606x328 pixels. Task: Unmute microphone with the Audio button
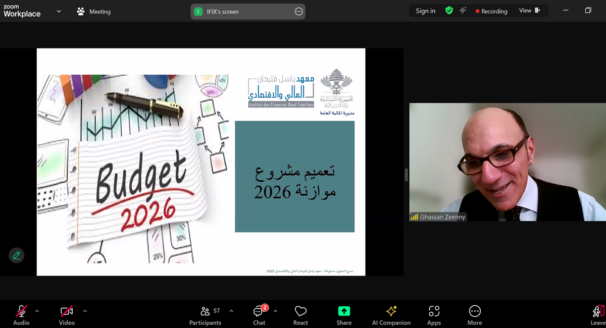pyautogui.click(x=21, y=315)
